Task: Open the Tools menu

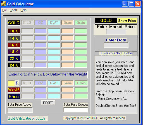Action: (x=14, y=10)
